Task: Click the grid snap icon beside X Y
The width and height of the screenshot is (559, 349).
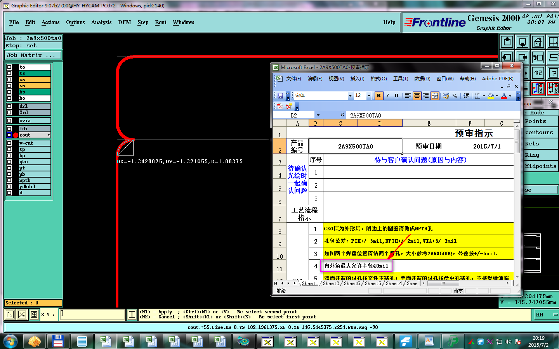Action: click(x=34, y=314)
